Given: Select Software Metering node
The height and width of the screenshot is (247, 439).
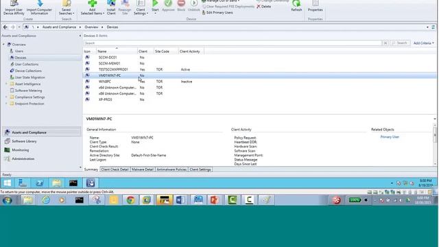Looking at the screenshot, I should pos(28,91).
